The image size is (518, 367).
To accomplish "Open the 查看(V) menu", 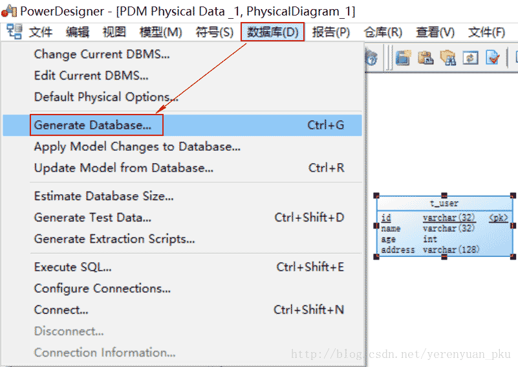I will (435, 32).
